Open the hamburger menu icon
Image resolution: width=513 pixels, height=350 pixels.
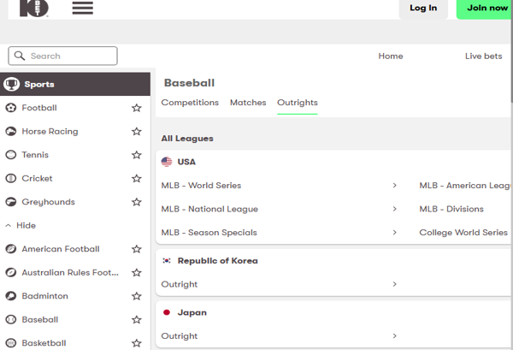(x=82, y=8)
